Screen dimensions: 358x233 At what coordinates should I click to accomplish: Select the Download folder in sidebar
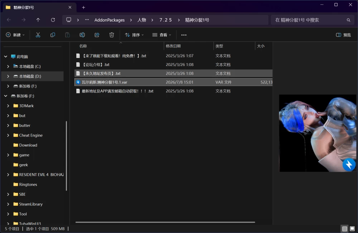pos(28,145)
